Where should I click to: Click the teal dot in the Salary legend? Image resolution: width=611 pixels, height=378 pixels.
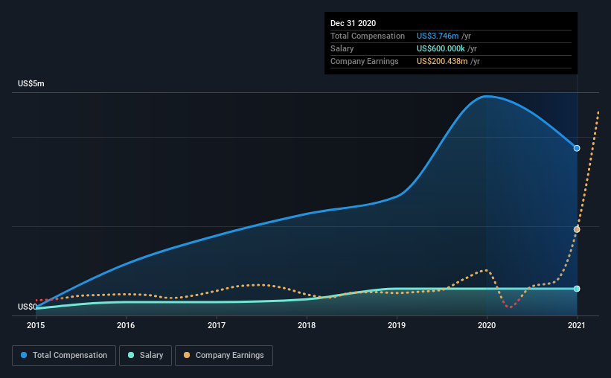[x=131, y=355]
